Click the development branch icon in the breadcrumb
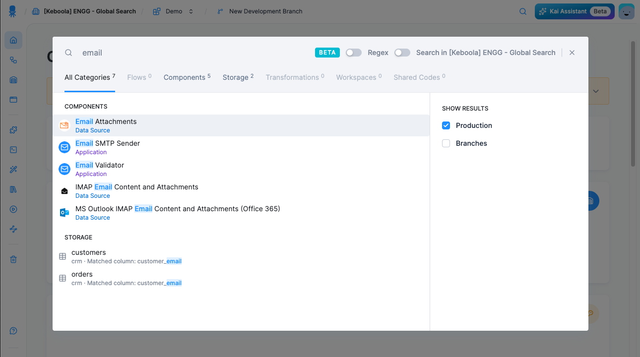The image size is (640, 357). (x=220, y=11)
